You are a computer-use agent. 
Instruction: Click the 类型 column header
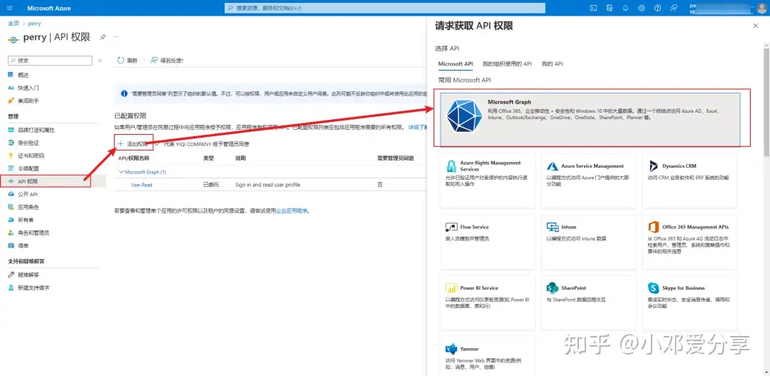tap(208, 158)
